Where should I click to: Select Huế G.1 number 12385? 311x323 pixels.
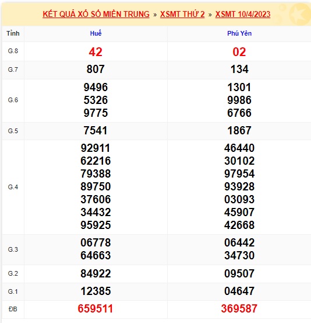coord(96,291)
